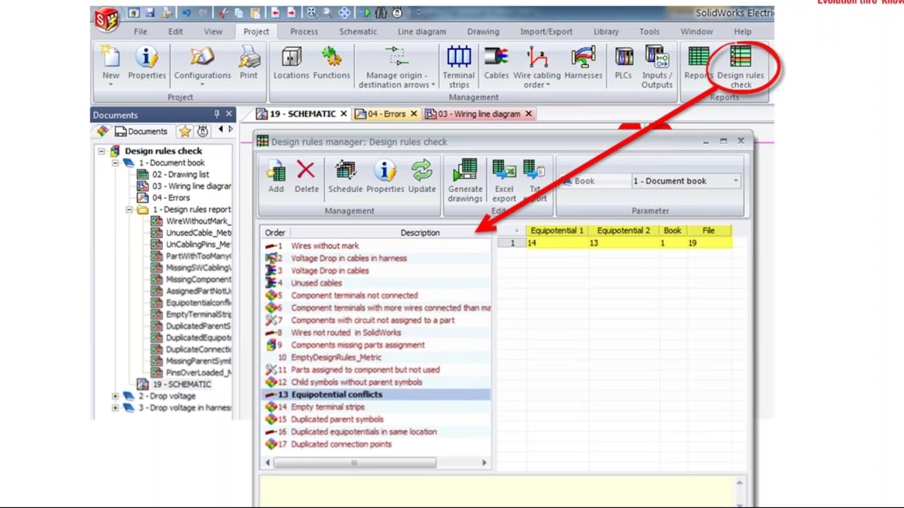Screen dimensions: 904x508
Task: Toggle the Documents panel pin
Action: click(217, 114)
